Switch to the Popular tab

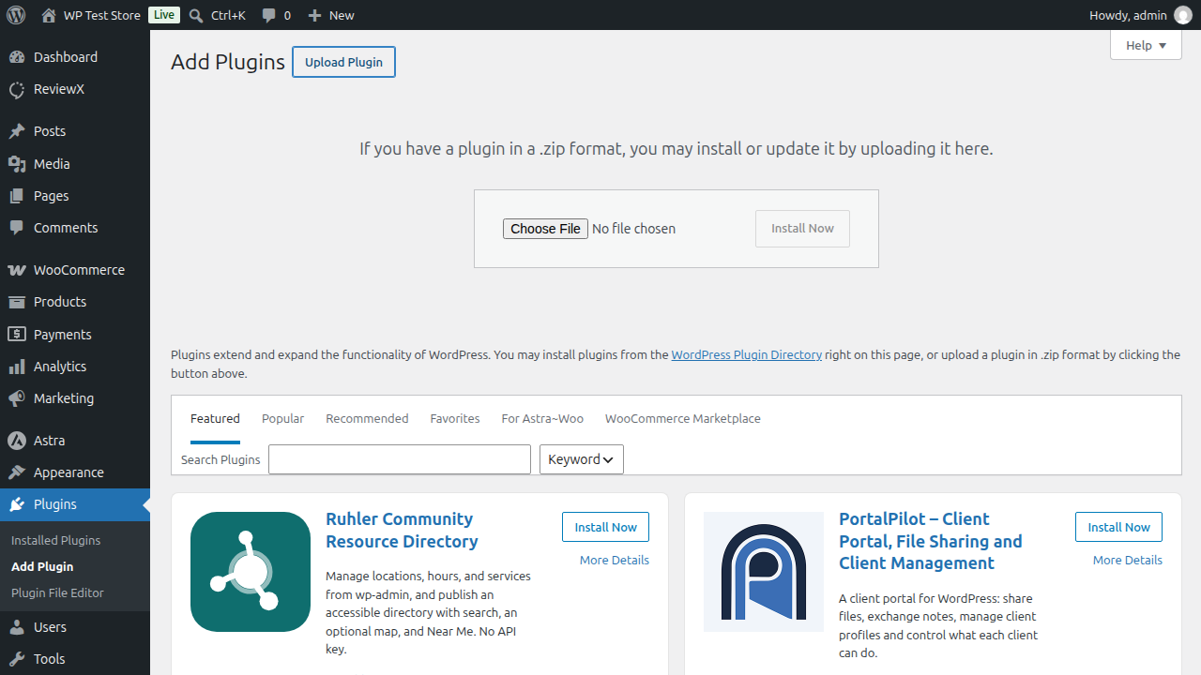[x=282, y=419]
